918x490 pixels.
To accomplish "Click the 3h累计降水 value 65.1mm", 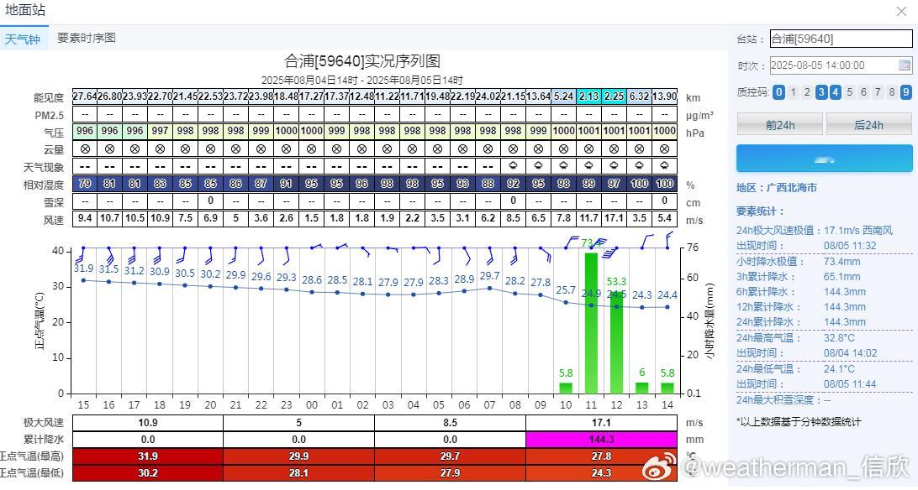I will coord(841,276).
